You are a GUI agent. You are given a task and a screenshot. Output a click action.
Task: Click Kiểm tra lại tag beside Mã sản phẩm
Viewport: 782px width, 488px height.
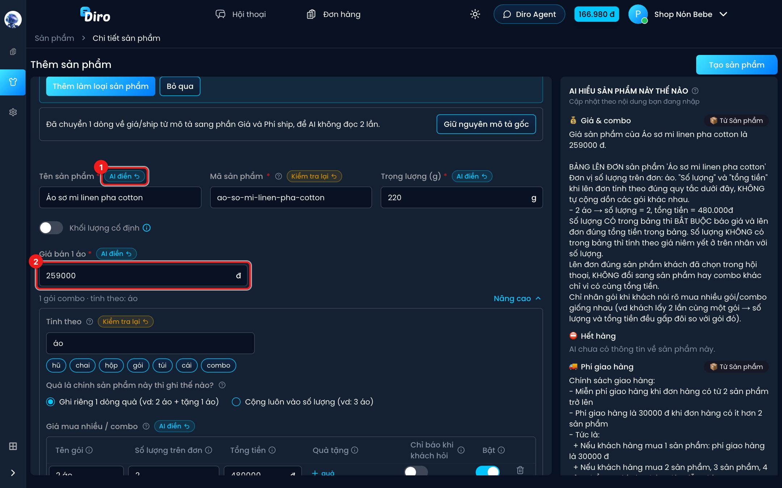(x=314, y=176)
